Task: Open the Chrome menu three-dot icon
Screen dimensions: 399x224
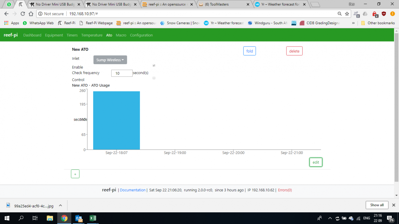Action: [x=393, y=14]
